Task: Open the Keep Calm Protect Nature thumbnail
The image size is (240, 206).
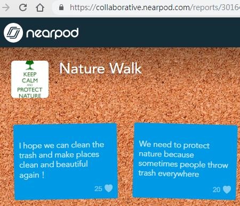Action: point(30,79)
